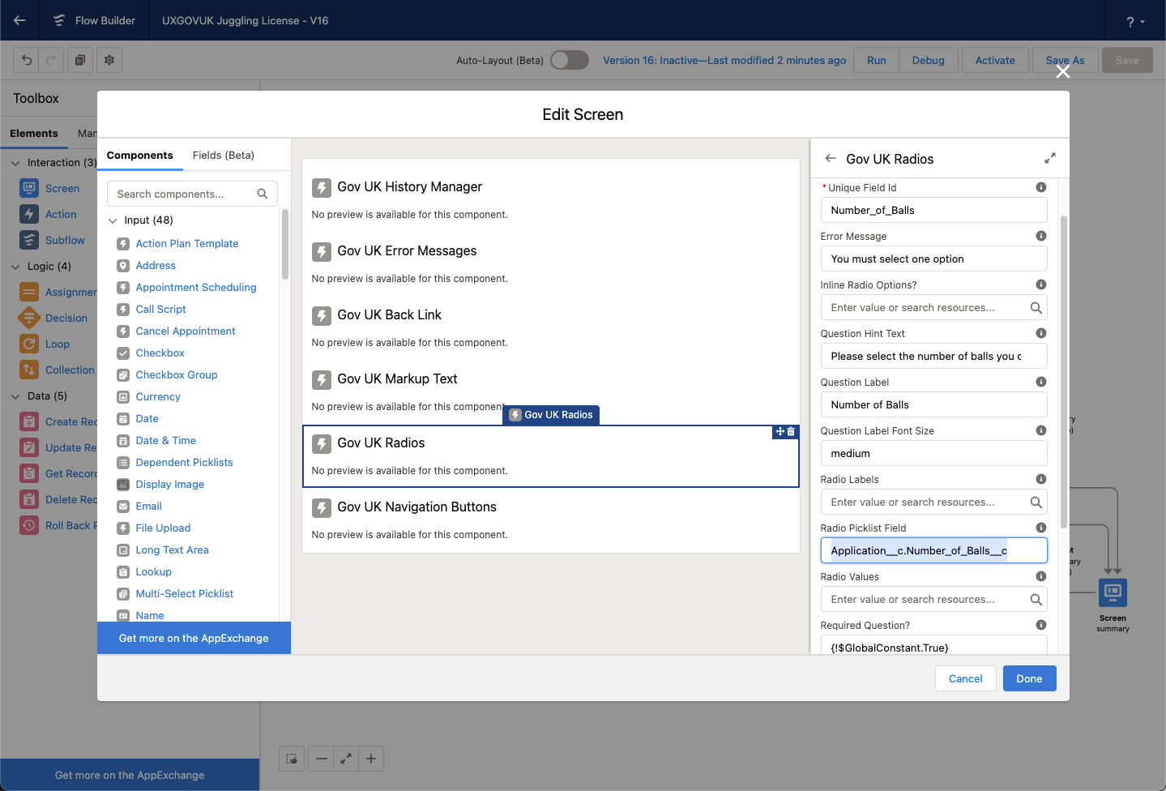Screen dimensions: 1166x791
Task: Click the Roll Back Records element
Action: 73,525
